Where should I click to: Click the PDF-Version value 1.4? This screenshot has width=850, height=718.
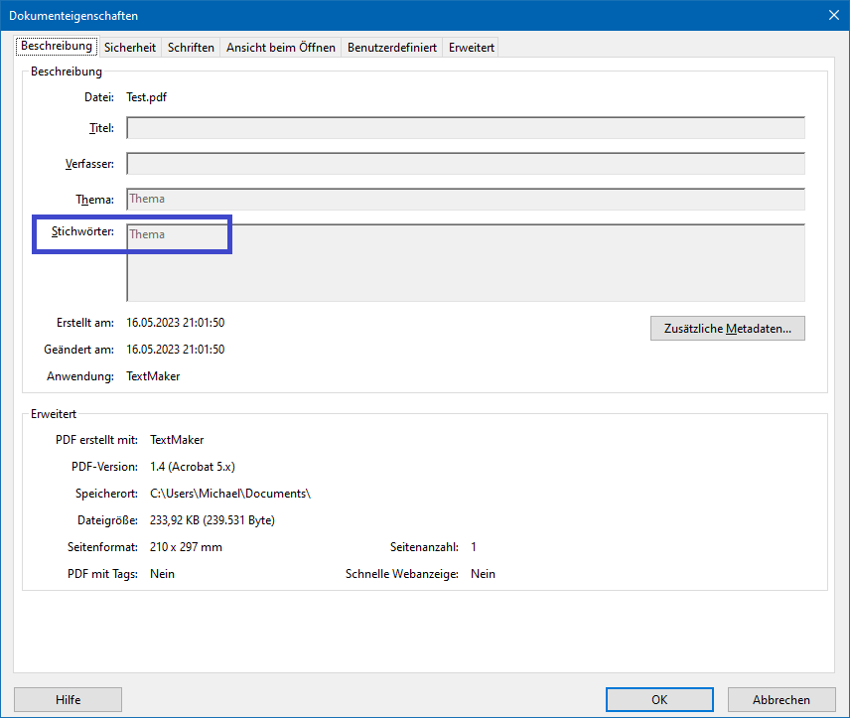click(192, 467)
